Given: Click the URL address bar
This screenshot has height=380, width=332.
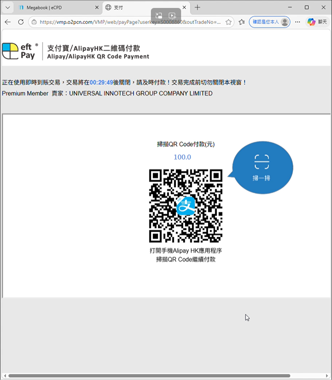Looking at the screenshot, I should pyautogui.click(x=130, y=22).
